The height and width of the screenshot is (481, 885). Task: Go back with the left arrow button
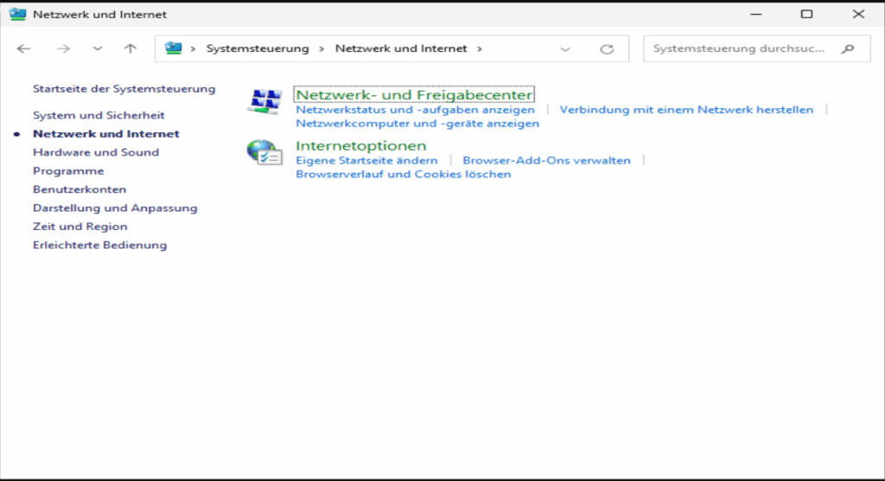tap(23, 48)
